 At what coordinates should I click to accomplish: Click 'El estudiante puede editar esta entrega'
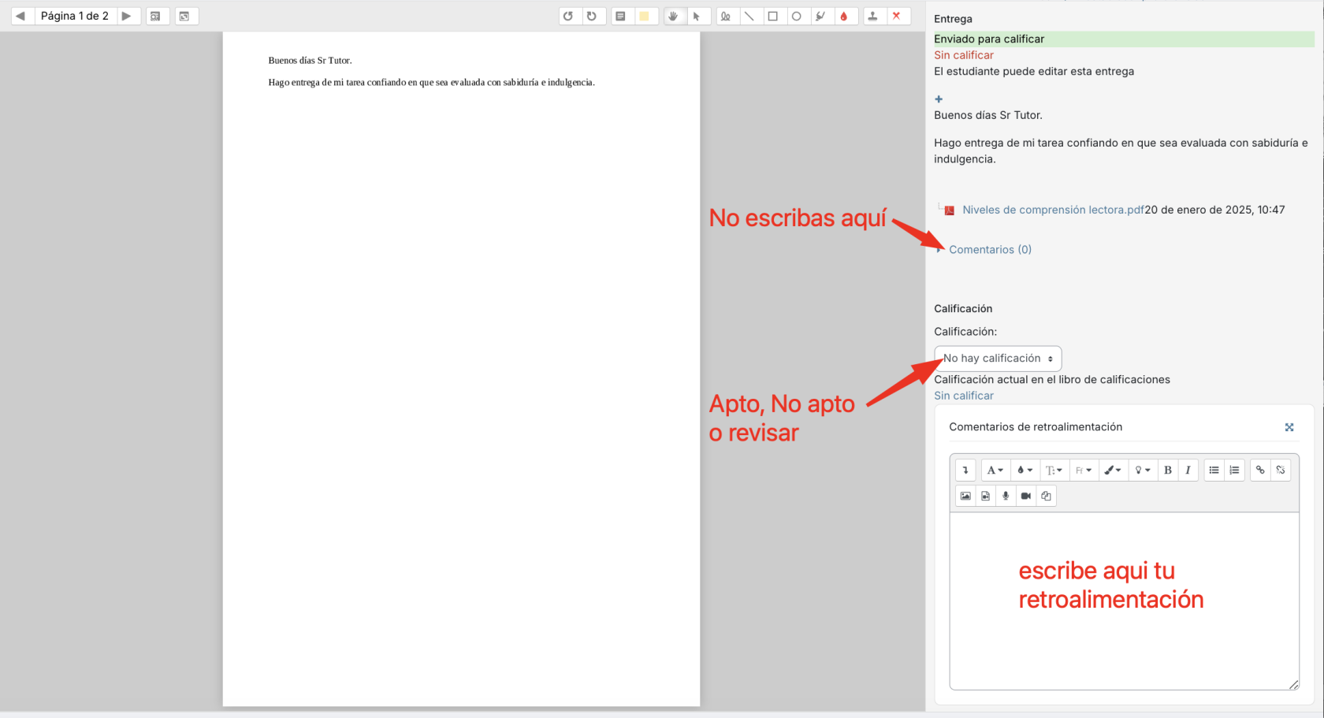coord(1034,71)
